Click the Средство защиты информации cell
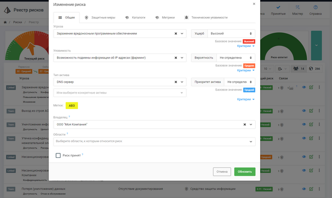Viewport: 332px width, 198px height. click(213, 189)
